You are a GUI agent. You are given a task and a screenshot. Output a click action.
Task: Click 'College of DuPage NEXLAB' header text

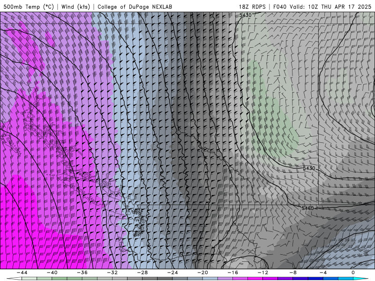point(135,7)
